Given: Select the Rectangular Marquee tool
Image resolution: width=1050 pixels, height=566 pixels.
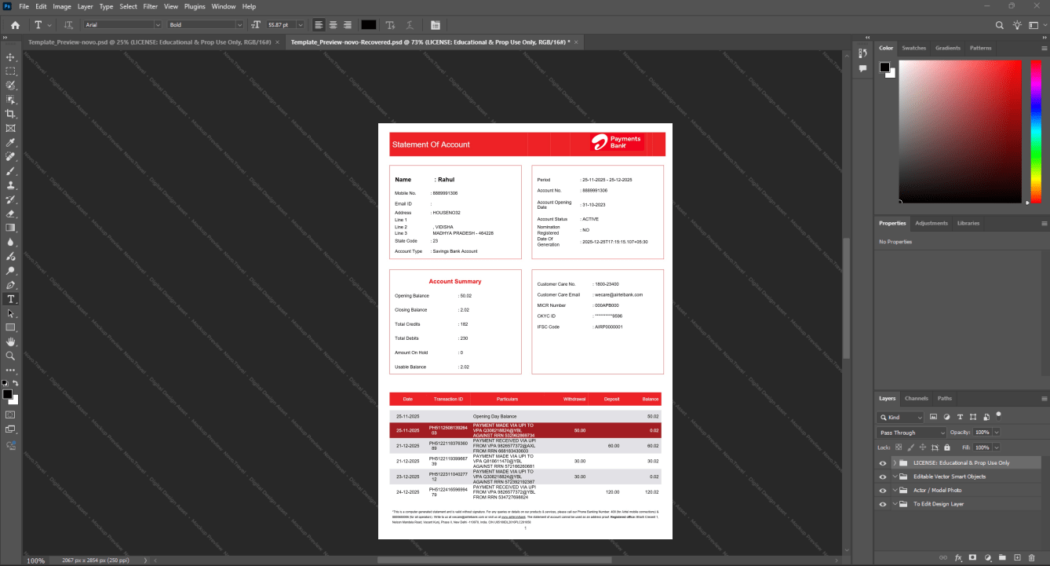Looking at the screenshot, I should tap(11, 71).
